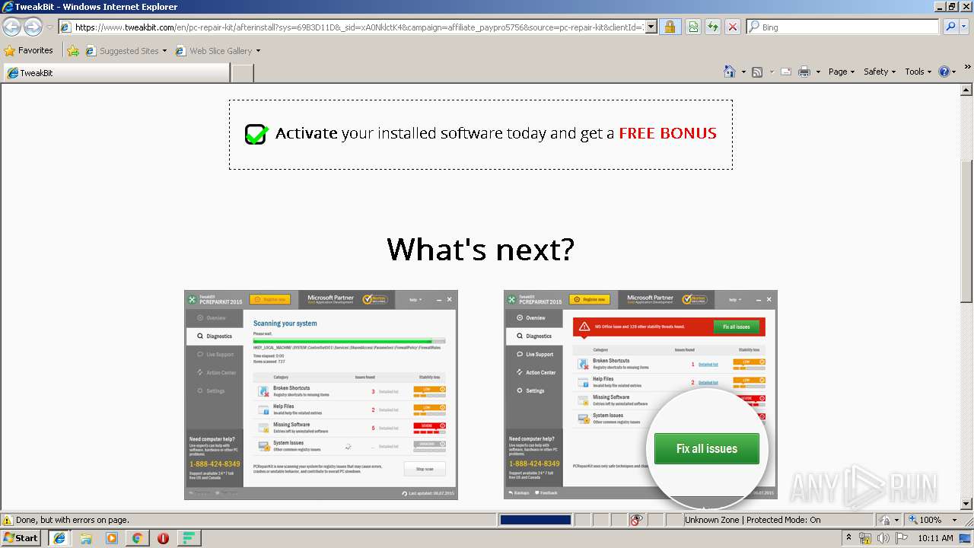Image resolution: width=974 pixels, height=548 pixels.
Task: Click the page vertical scrollbar thumb
Action: click(966, 232)
